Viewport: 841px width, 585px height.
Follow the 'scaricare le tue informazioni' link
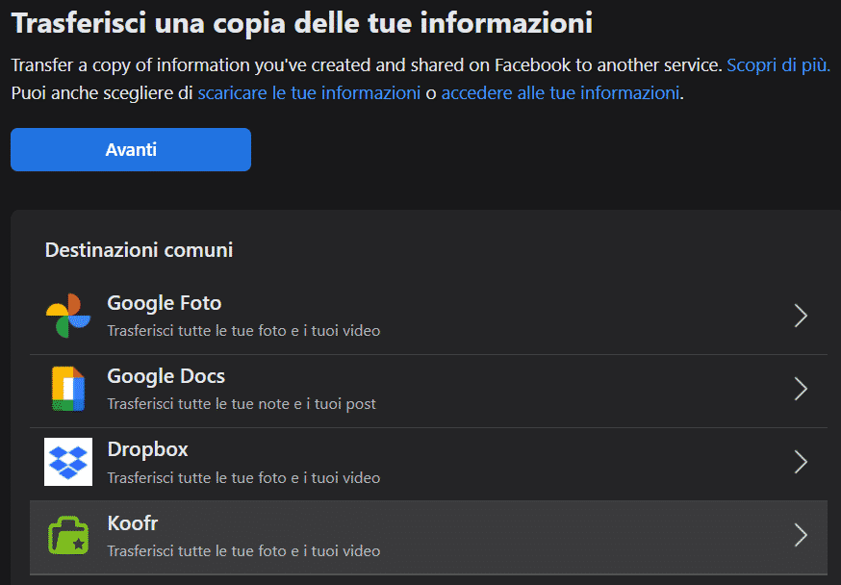[309, 93]
